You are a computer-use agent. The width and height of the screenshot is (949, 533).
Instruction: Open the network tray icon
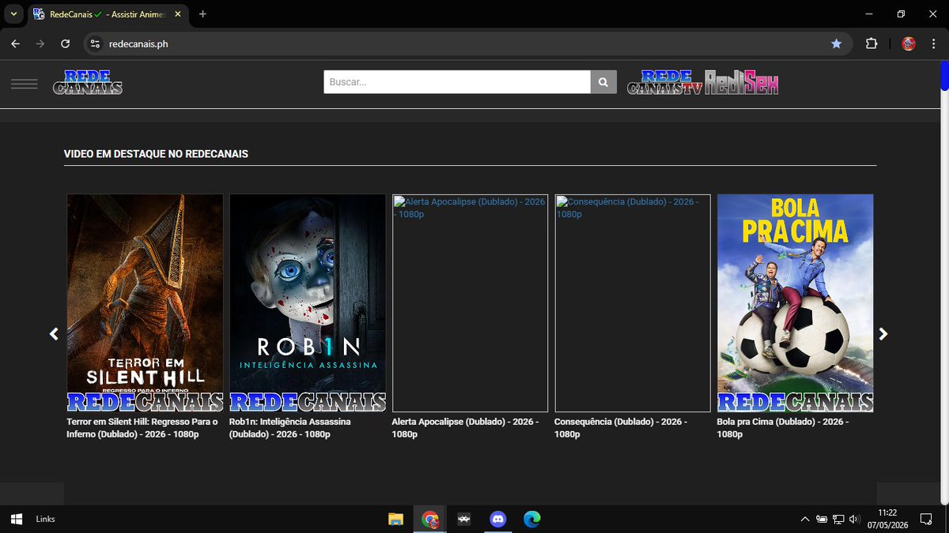[x=838, y=519]
